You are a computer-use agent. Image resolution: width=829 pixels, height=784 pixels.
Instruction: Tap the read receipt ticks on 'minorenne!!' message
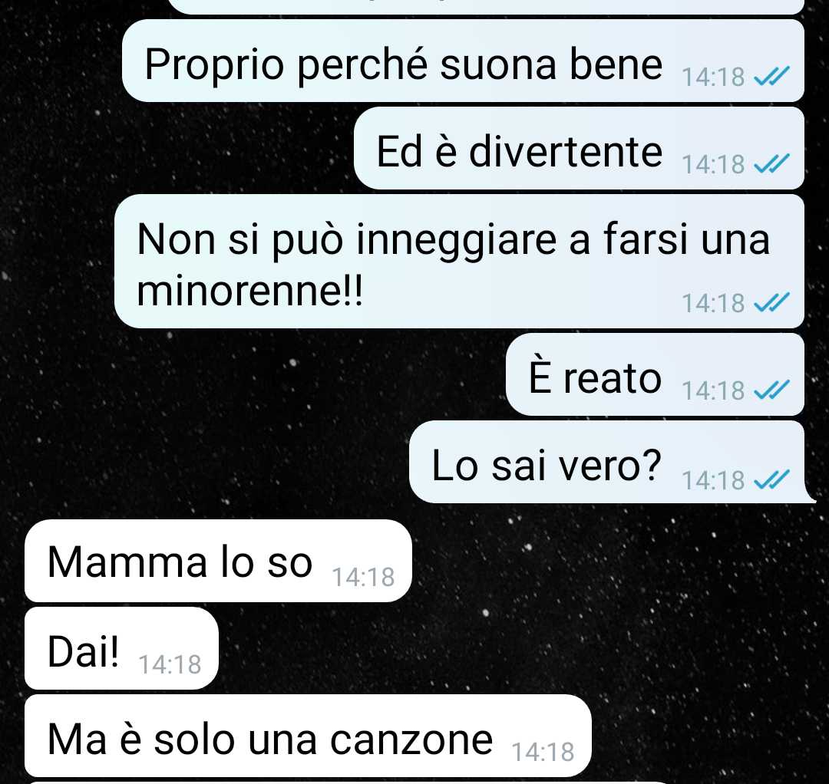771,303
